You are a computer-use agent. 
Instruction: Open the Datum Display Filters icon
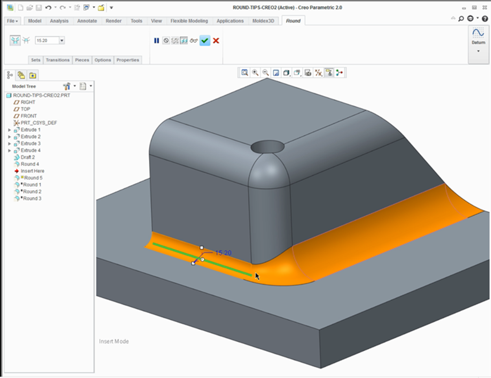[x=319, y=73]
